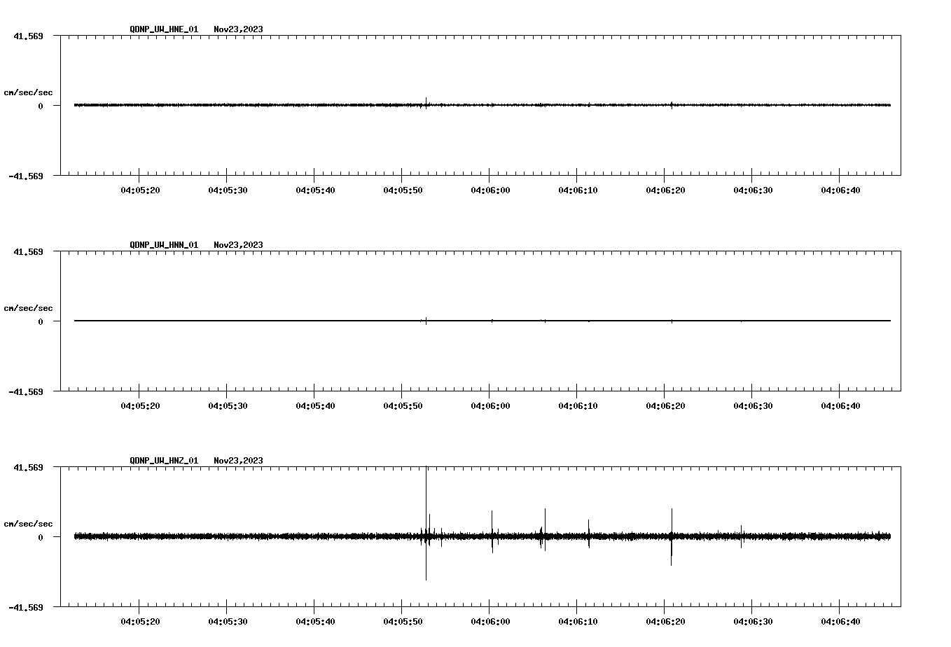This screenshot has height=647, width=951.
Task: Click the cm/sec/sec unit label on the HNE plot
Action: (28, 92)
